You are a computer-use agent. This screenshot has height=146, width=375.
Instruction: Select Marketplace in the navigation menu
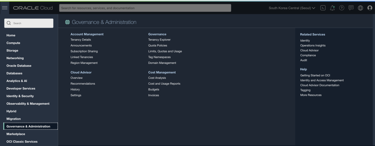(x=16, y=134)
